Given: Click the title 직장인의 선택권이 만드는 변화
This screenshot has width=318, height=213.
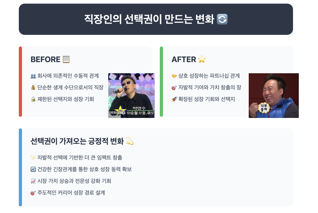Looking at the screenshot, I should point(149,19).
